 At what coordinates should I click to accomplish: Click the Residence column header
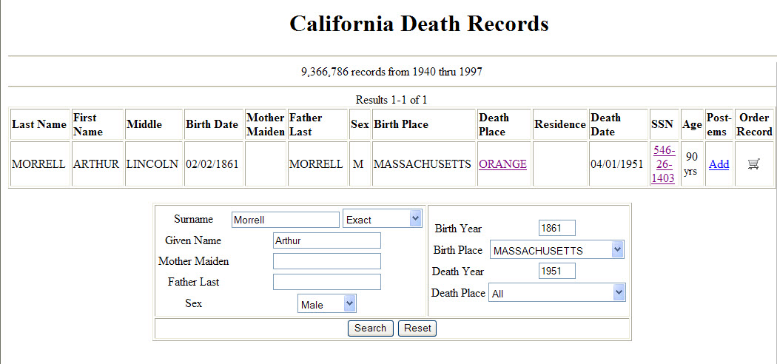coord(560,124)
